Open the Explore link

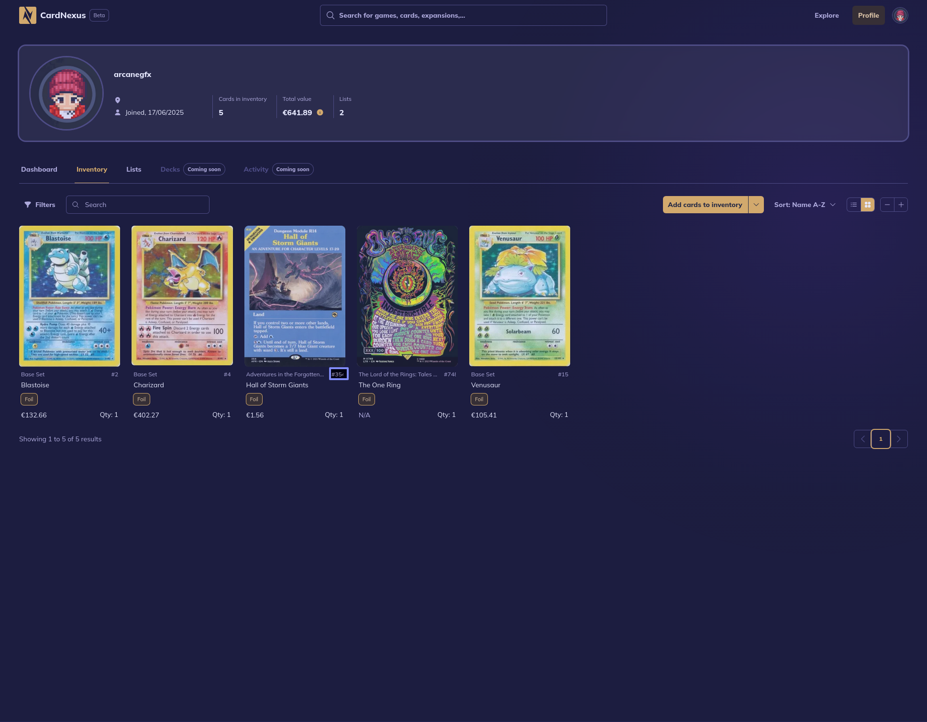pos(827,15)
